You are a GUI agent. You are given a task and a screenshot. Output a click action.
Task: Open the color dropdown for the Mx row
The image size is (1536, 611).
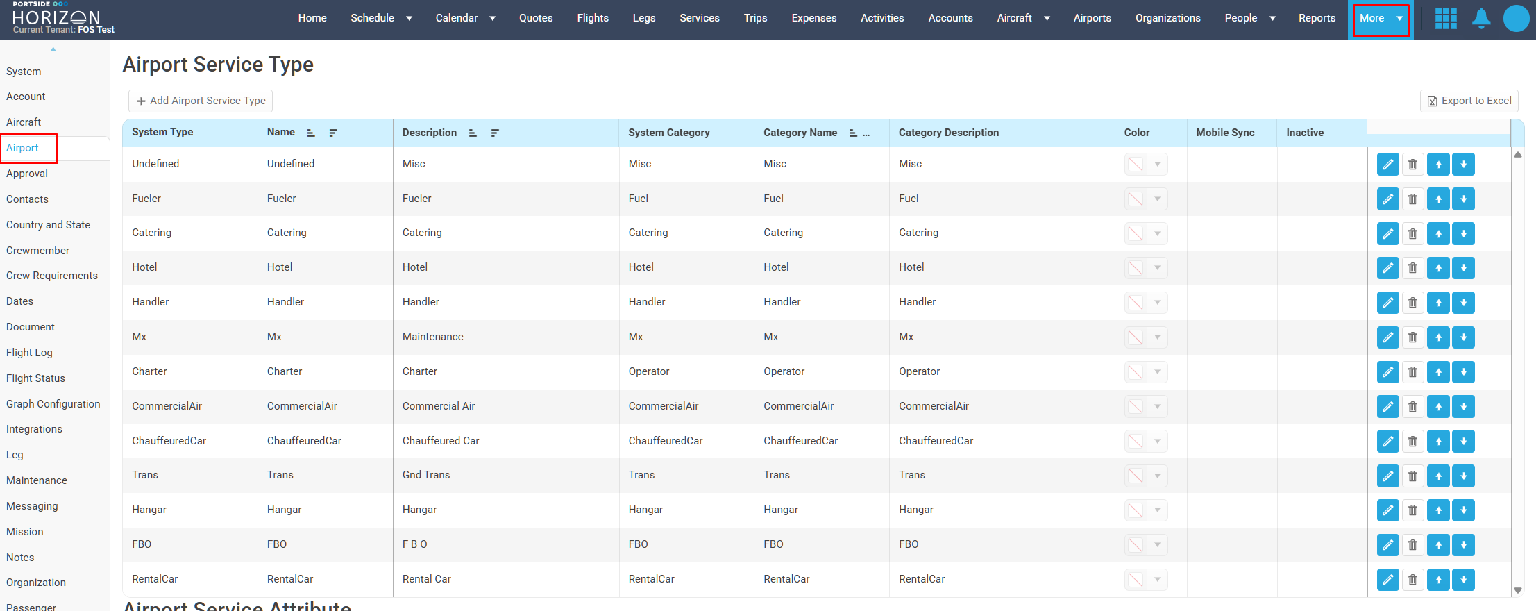tap(1157, 337)
